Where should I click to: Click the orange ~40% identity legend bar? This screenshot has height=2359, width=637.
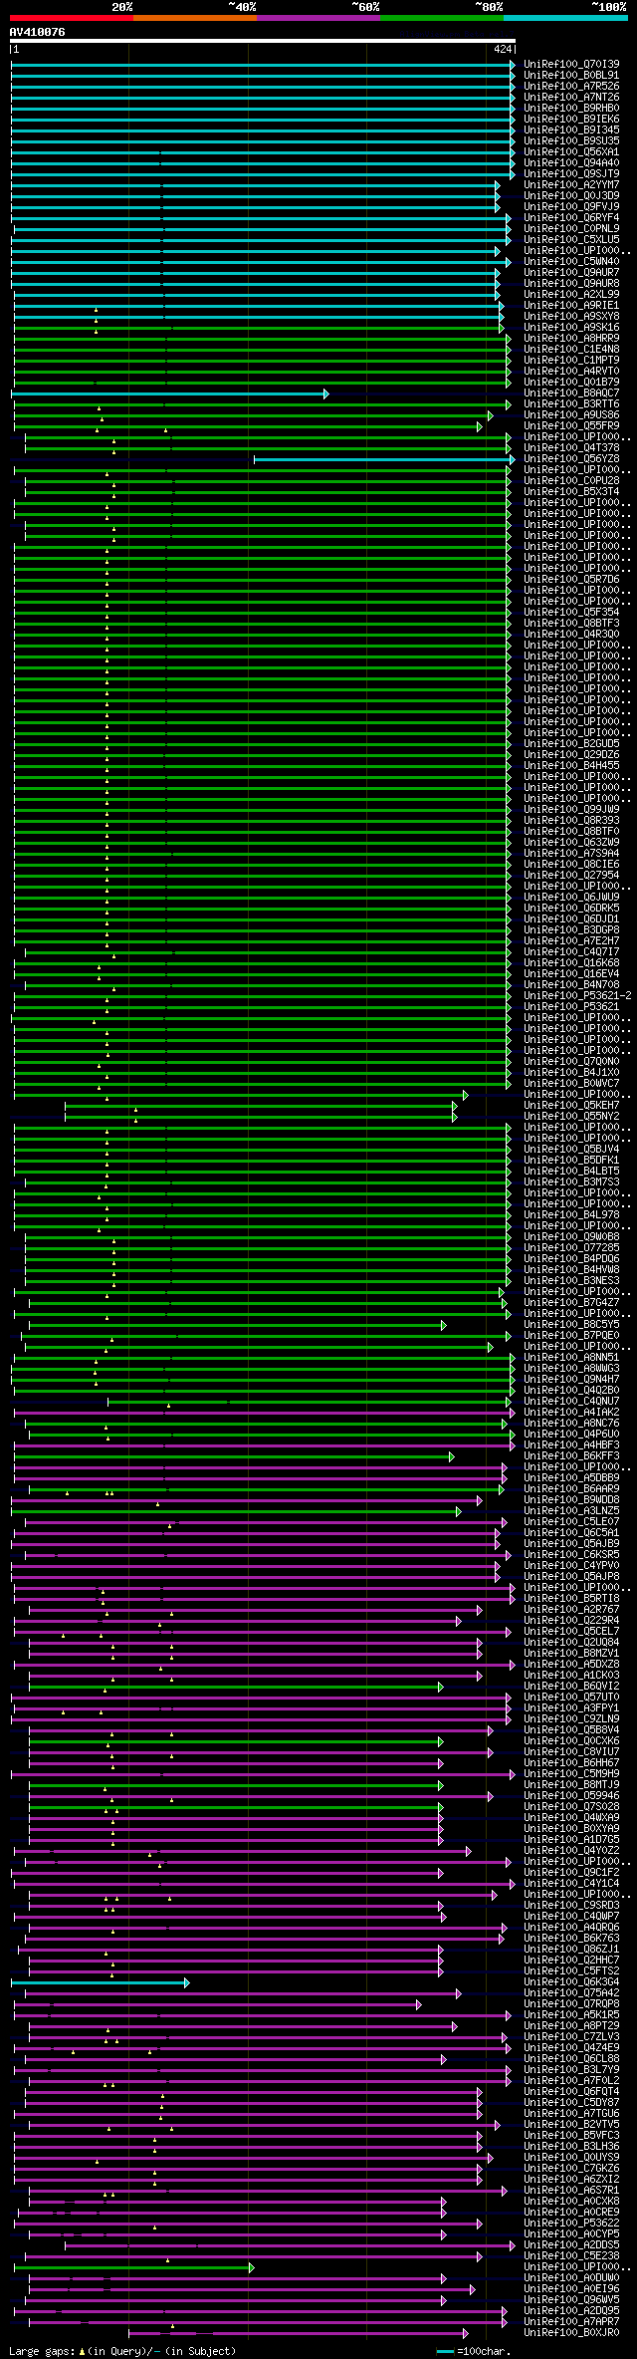click(x=194, y=18)
